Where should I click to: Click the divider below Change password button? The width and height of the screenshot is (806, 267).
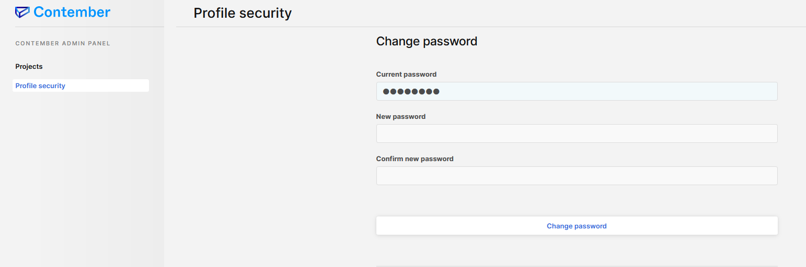pyautogui.click(x=577, y=266)
